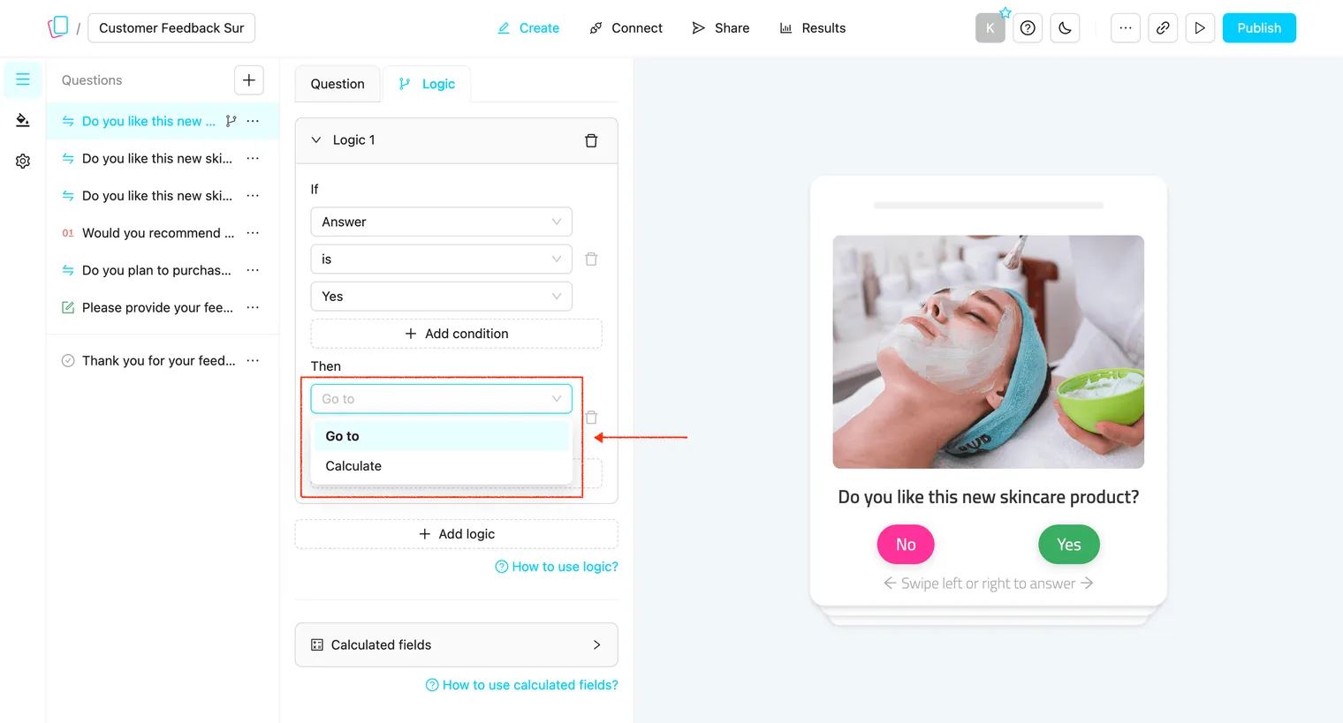The width and height of the screenshot is (1343, 723).
Task: Open the Results section
Action: coord(813,28)
